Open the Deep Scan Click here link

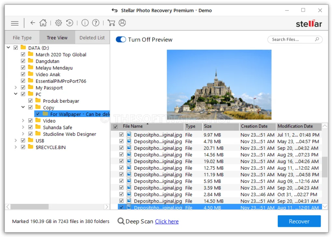[x=167, y=221]
